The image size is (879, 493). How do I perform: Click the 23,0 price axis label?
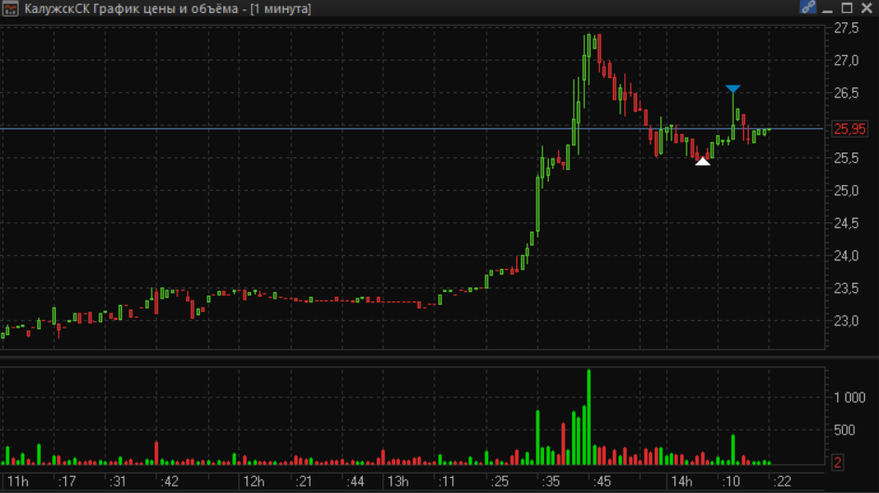coord(846,321)
